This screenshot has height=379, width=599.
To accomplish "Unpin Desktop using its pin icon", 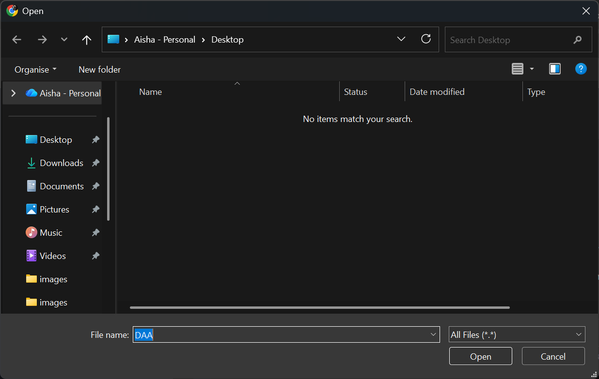I will (95, 140).
